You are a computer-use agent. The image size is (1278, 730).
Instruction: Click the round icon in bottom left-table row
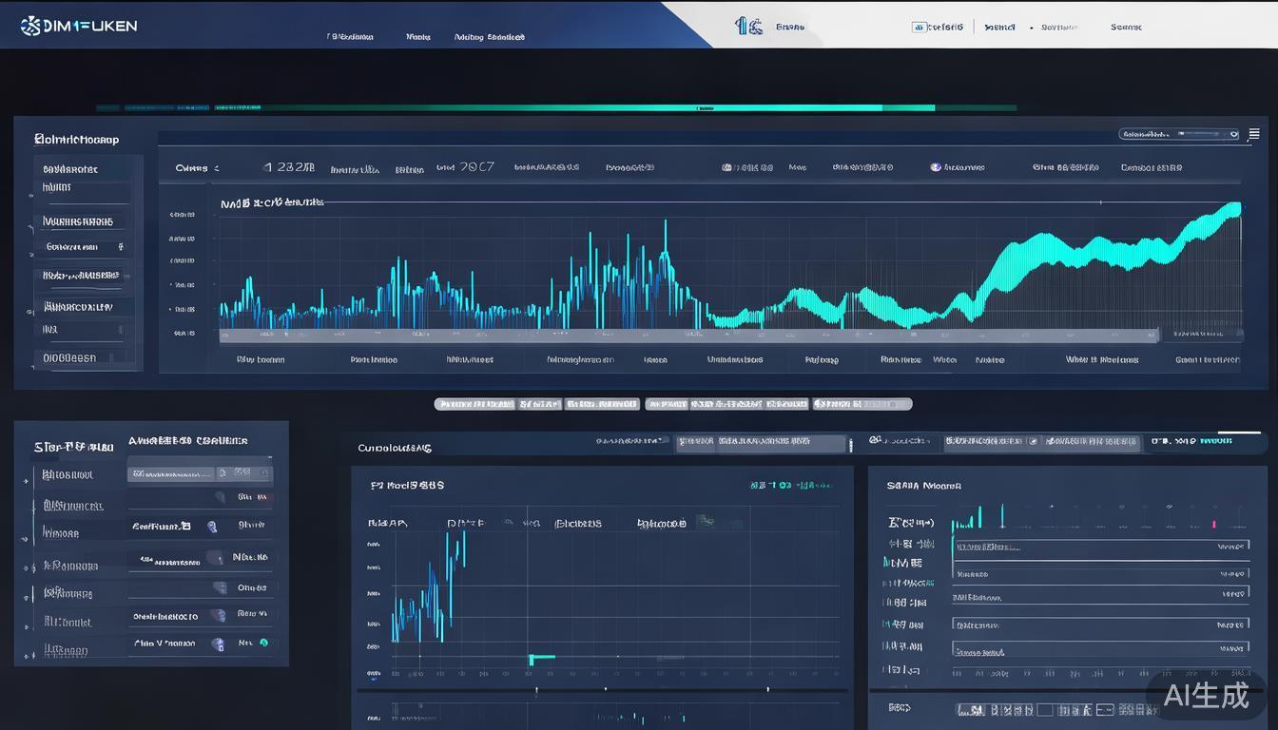218,644
